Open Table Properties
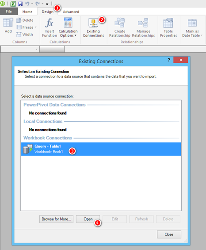206x250 pixels. click(168, 27)
